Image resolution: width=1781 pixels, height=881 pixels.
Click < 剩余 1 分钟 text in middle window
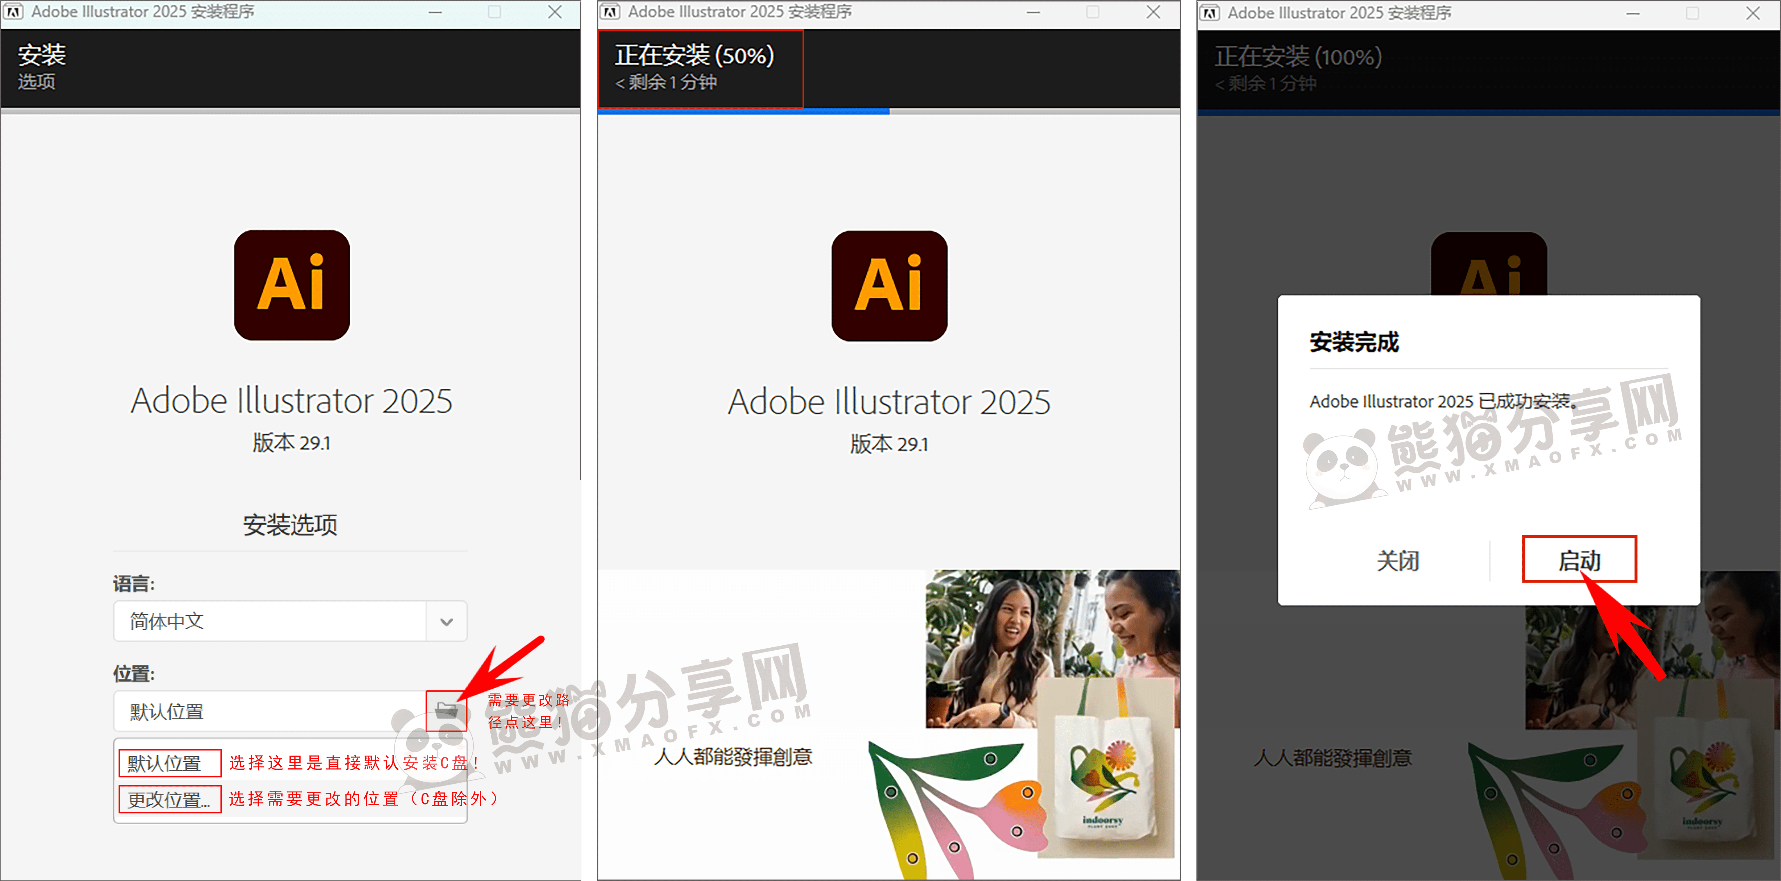pyautogui.click(x=666, y=82)
